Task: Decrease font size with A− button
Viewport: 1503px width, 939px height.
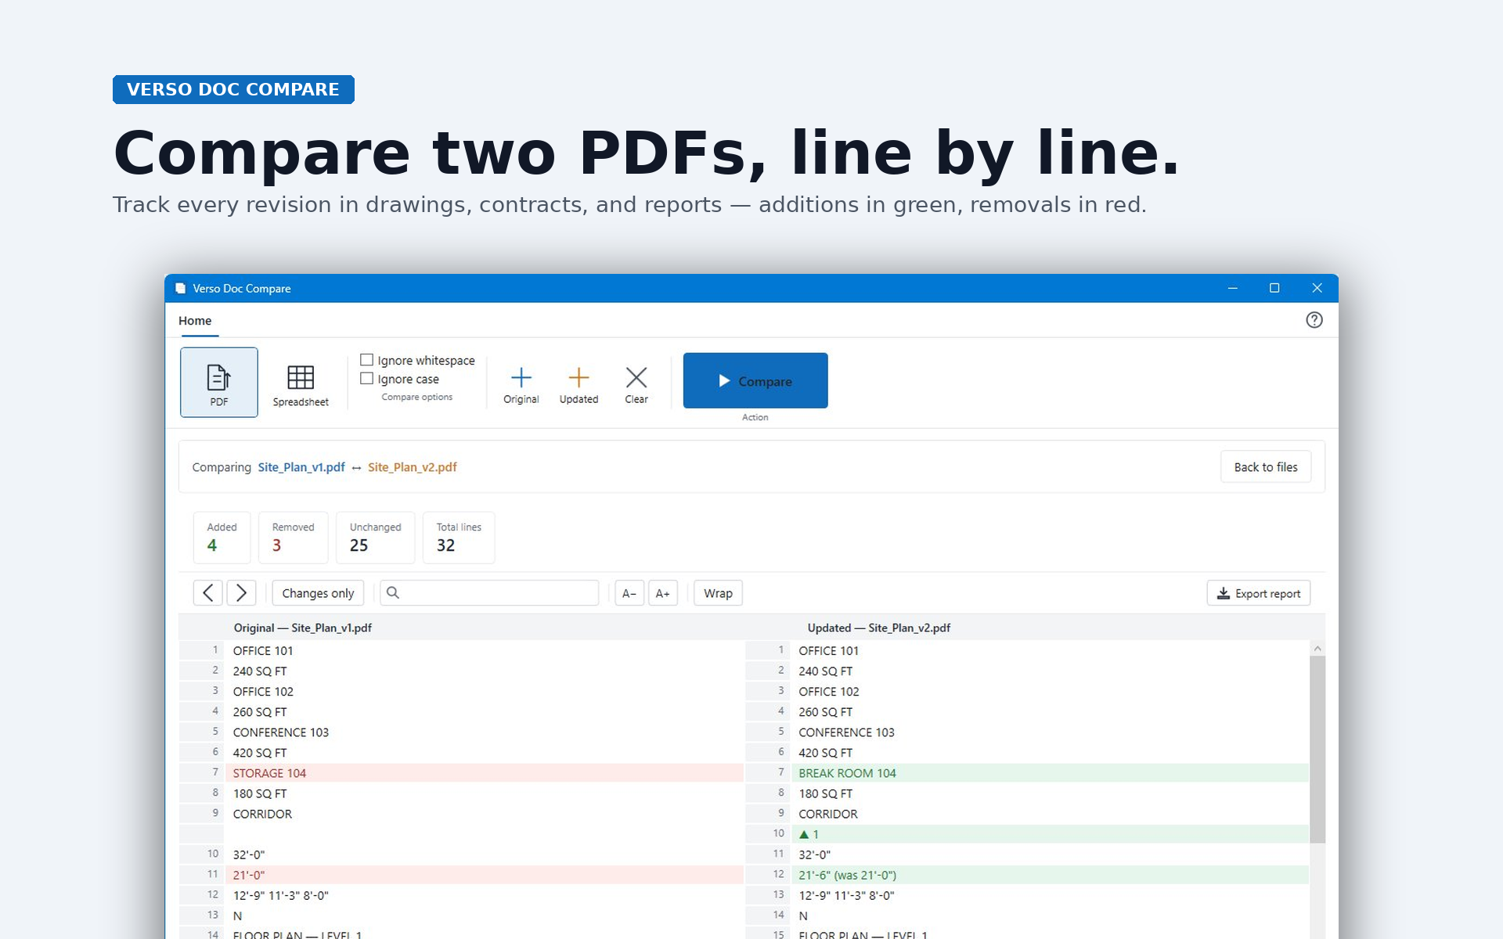Action: [629, 593]
